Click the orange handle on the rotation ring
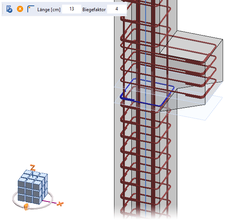Viewport: 225px width, 220px height. click(x=26, y=207)
